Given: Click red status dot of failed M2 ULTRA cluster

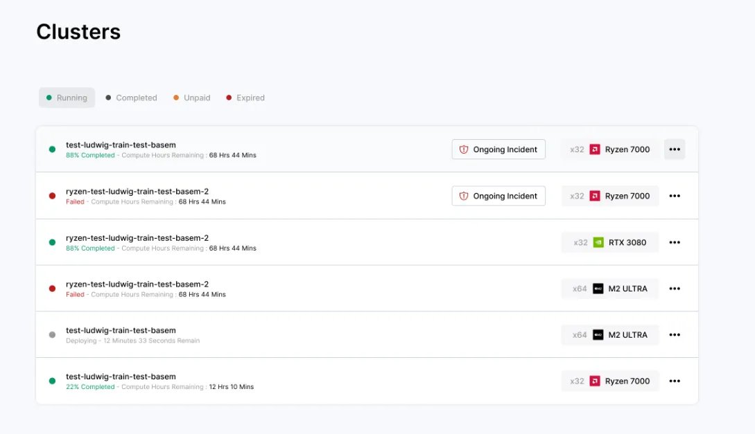Looking at the screenshot, I should 52,289.
